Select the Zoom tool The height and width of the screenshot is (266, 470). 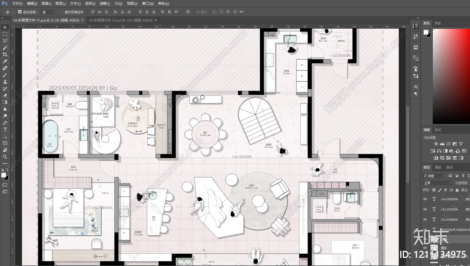point(5,157)
